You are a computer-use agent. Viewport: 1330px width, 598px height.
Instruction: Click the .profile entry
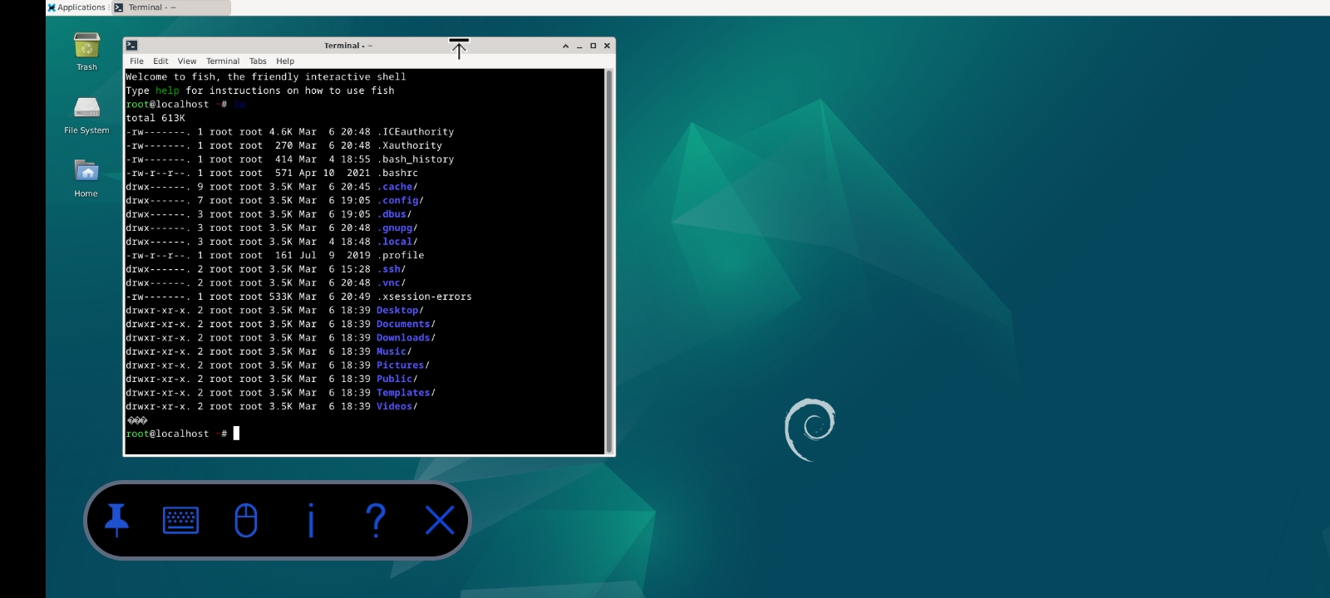pos(400,255)
